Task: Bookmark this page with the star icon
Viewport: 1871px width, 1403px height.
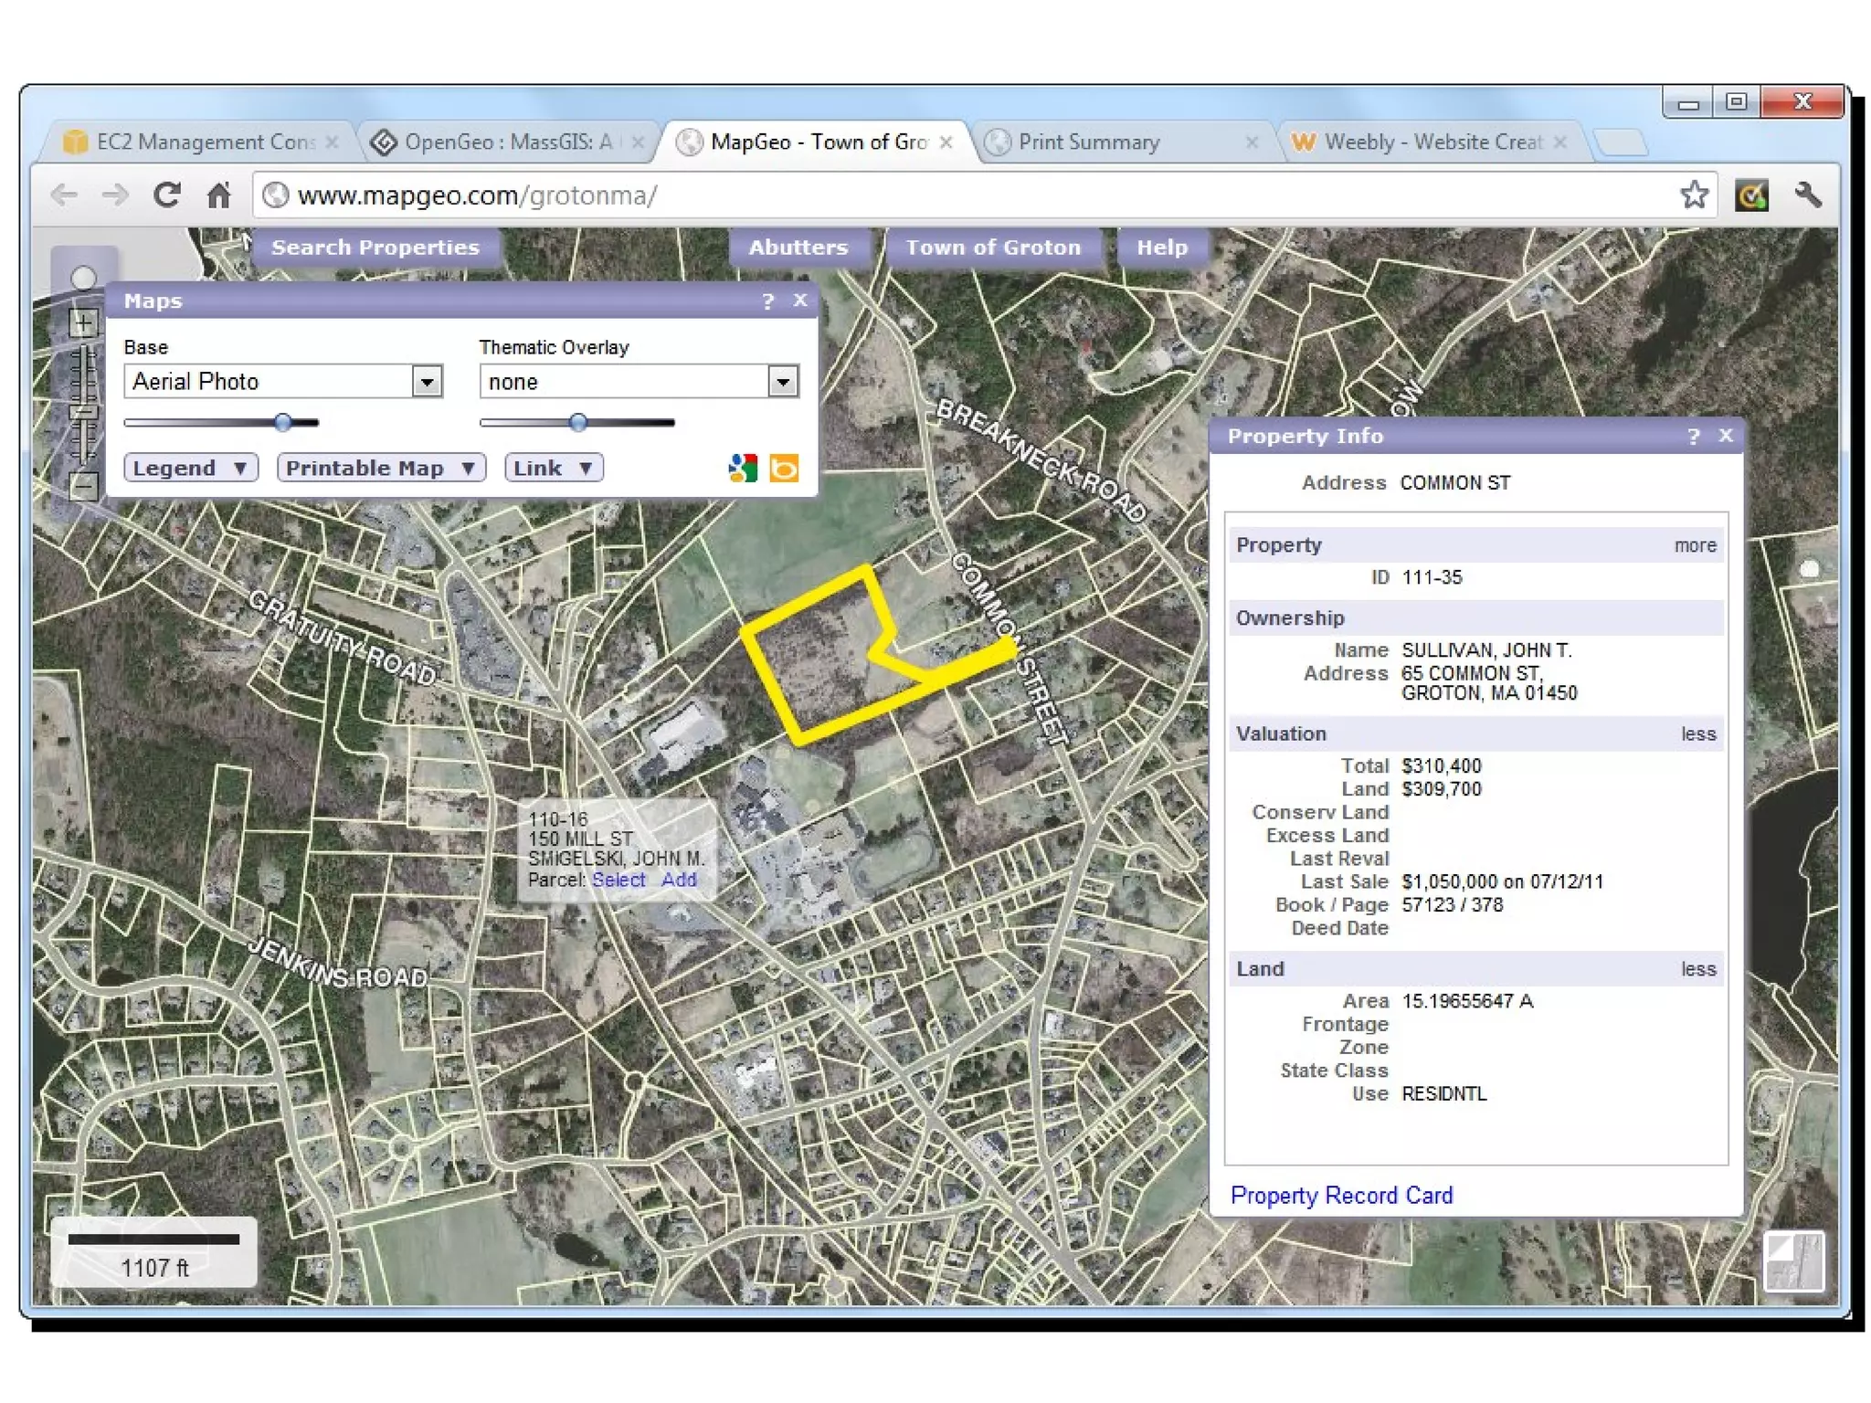Action: point(1693,195)
